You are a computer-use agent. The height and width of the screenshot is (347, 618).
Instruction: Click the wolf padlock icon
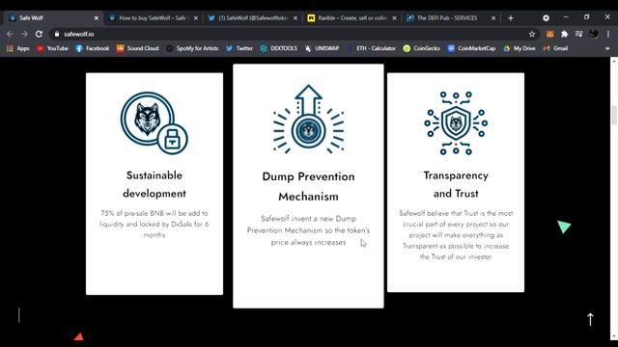point(154,122)
